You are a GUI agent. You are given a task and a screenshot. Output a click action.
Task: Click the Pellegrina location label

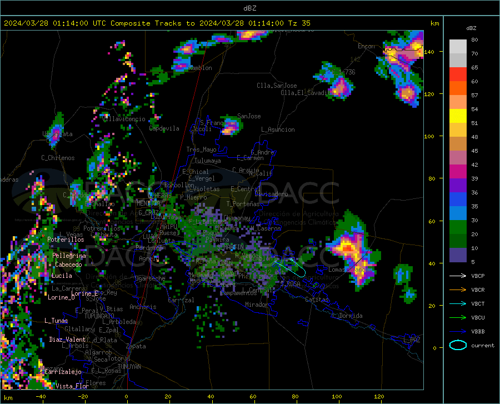coord(69,256)
